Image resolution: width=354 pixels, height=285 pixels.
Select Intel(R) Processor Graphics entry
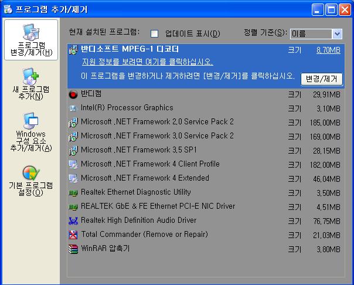tap(206, 108)
